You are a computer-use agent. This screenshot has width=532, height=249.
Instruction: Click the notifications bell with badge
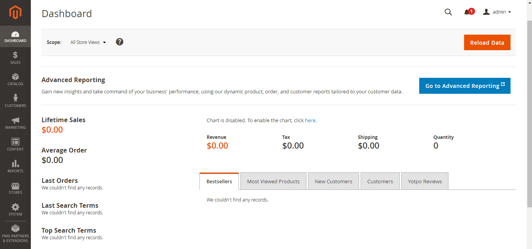(x=467, y=12)
